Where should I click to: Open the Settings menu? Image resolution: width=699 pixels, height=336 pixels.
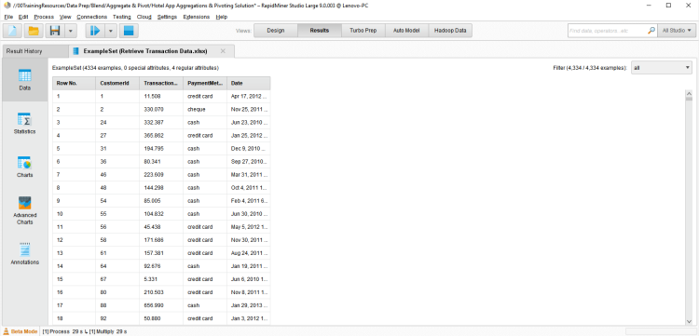point(167,17)
